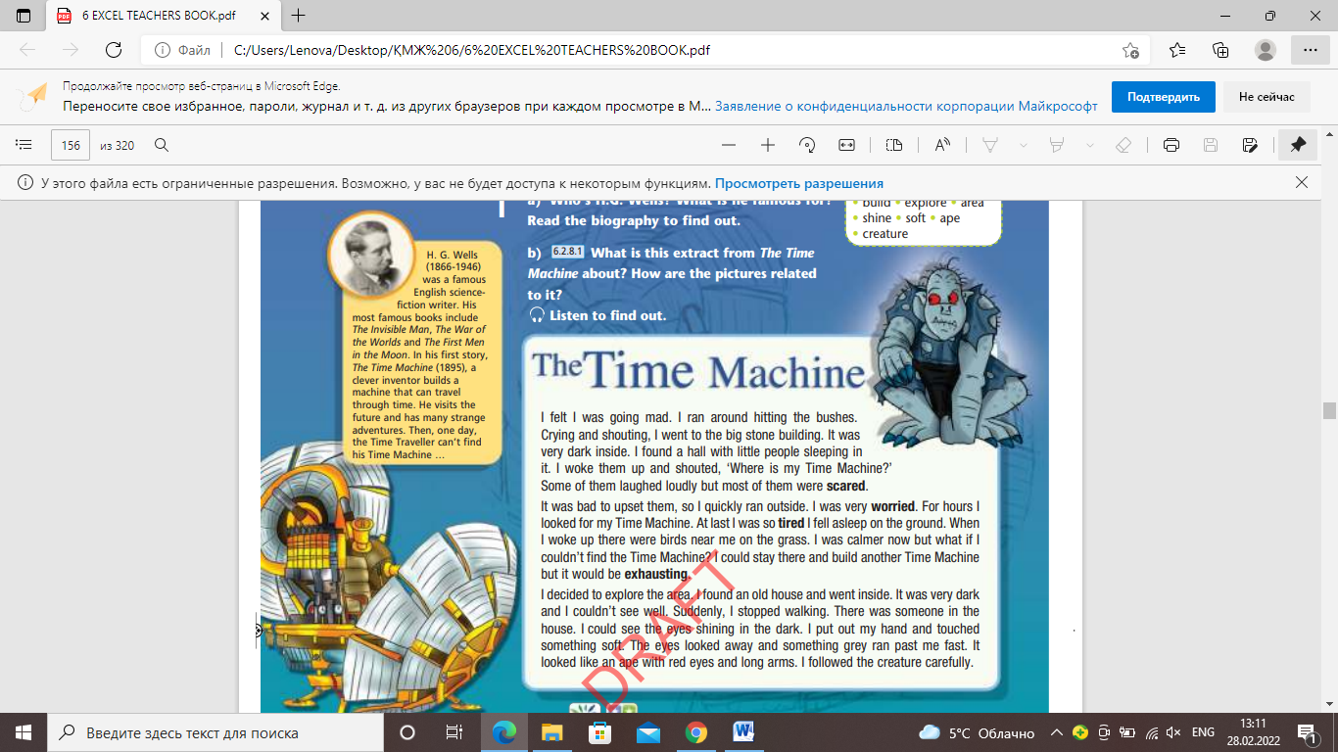Screen dimensions: 1338x752
Task: Toggle pinning of the PDF toolbar
Action: click(x=1298, y=145)
